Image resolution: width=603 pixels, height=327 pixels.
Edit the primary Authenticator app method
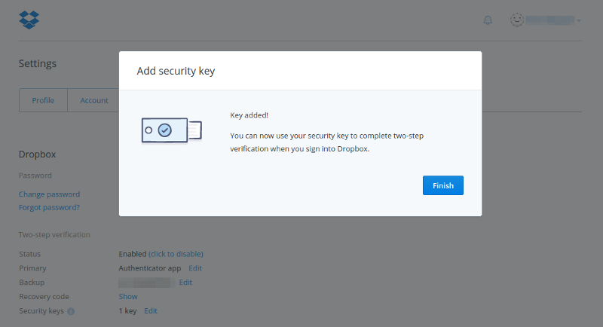[x=195, y=268]
